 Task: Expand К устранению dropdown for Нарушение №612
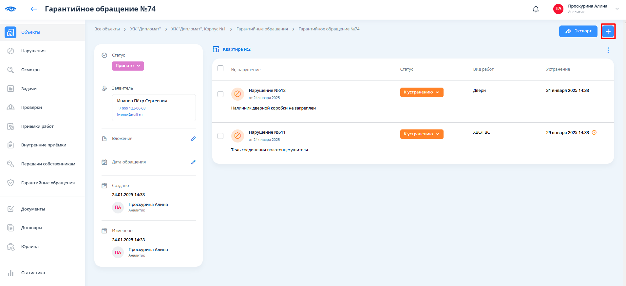pos(422,93)
